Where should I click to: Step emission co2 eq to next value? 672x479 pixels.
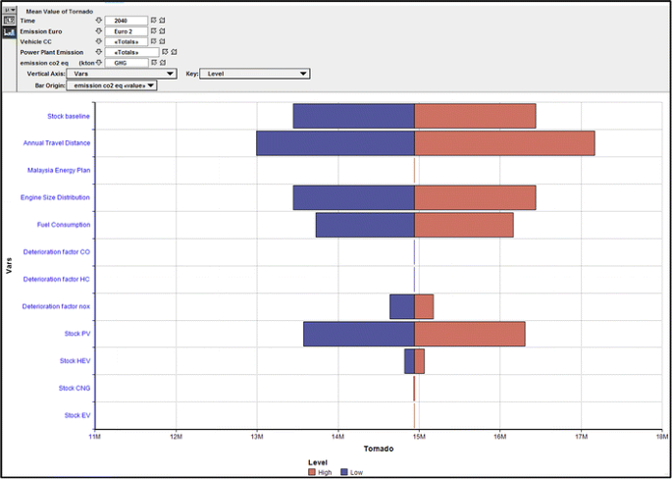coord(162,63)
